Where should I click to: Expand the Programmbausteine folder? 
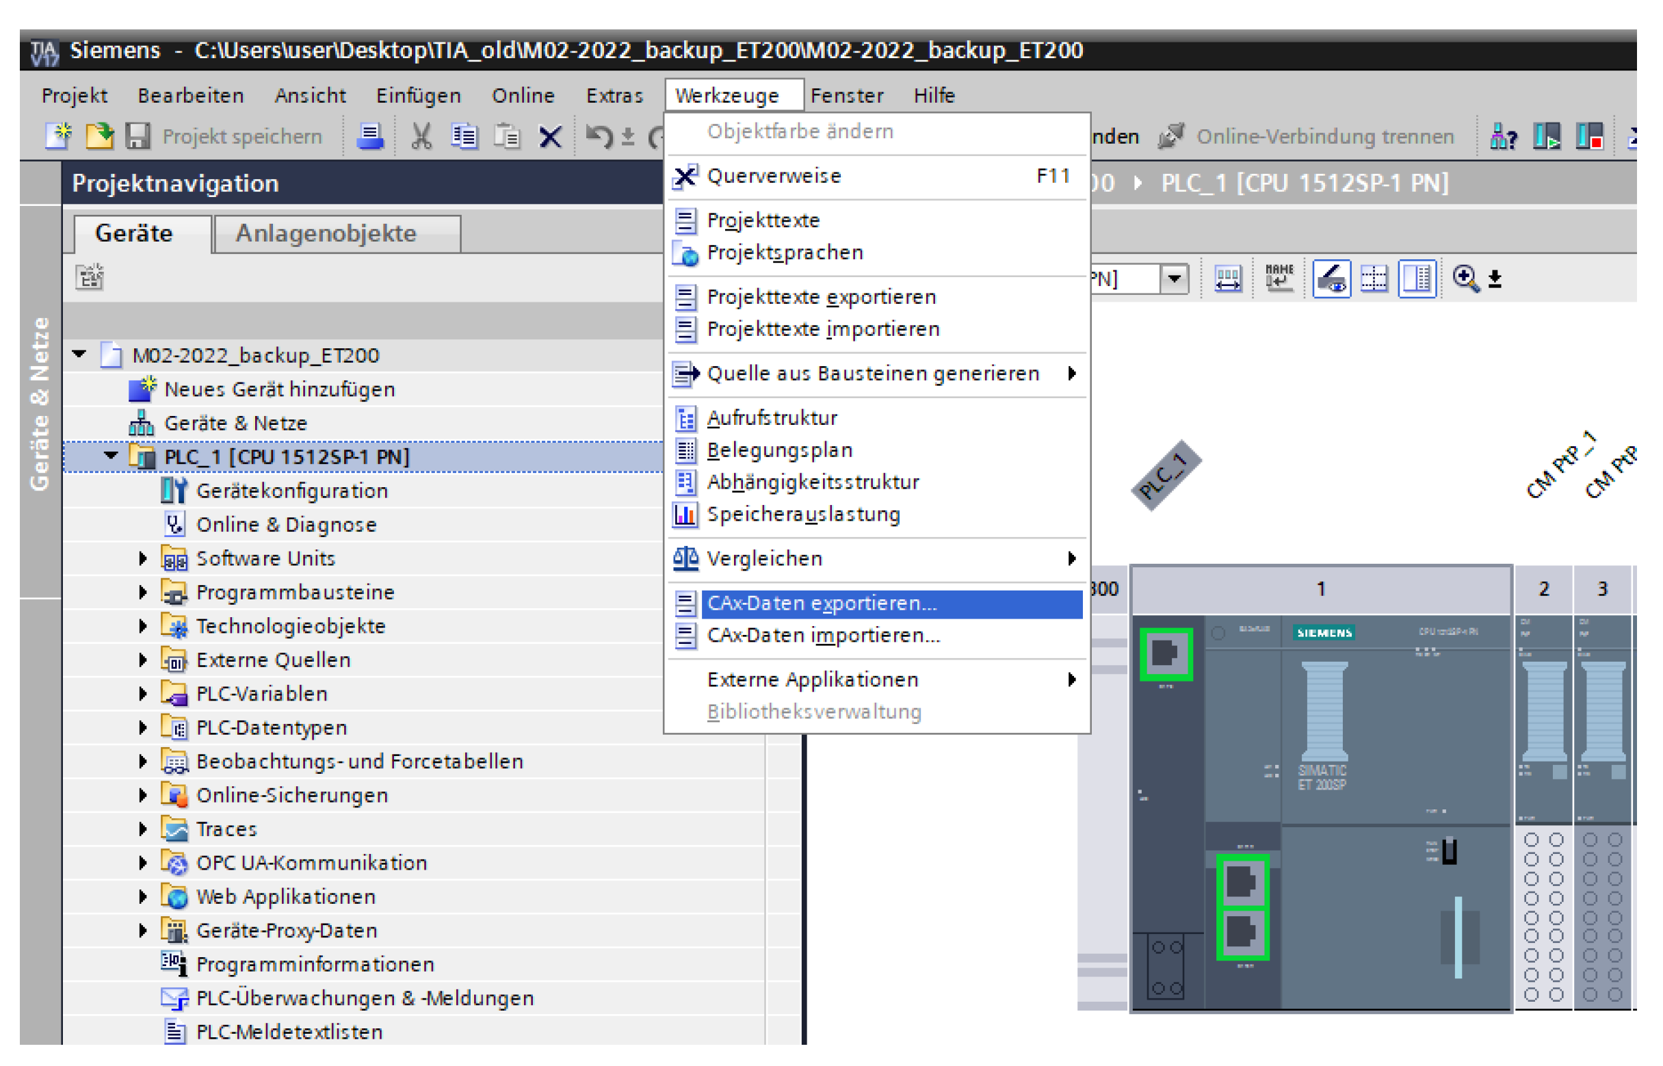(x=143, y=593)
